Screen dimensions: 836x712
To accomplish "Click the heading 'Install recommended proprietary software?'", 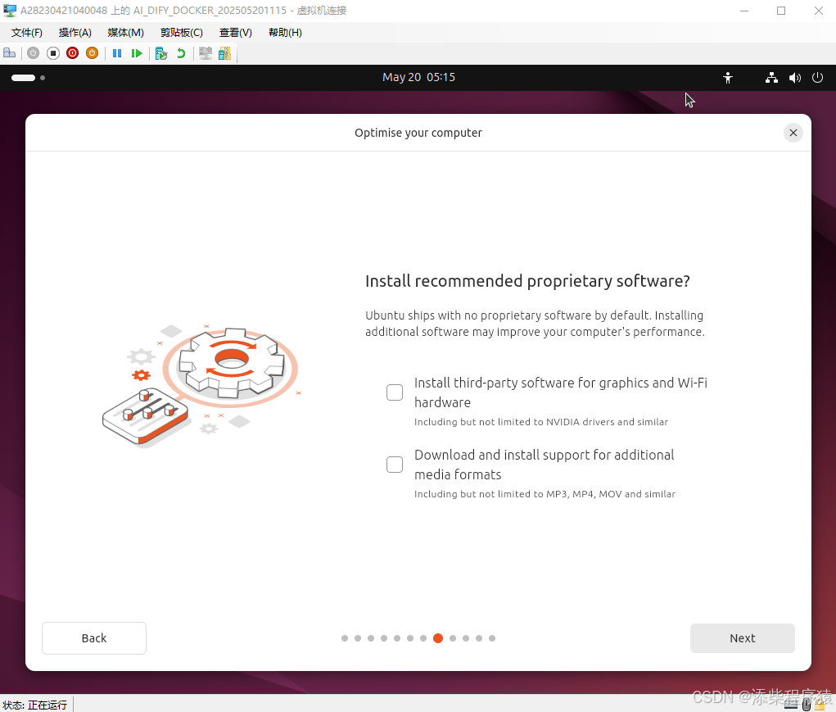I will point(527,281).
